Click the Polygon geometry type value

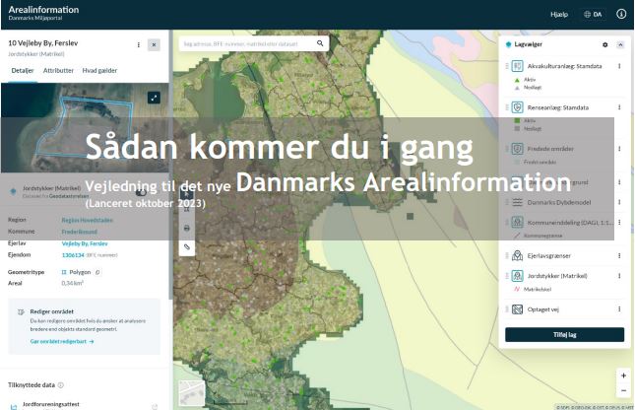click(80, 272)
